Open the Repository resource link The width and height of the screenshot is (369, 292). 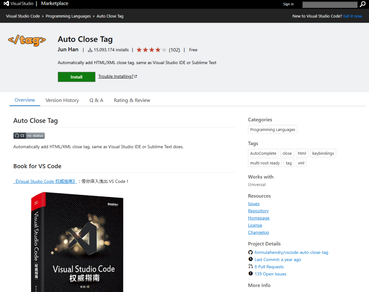[x=258, y=211]
